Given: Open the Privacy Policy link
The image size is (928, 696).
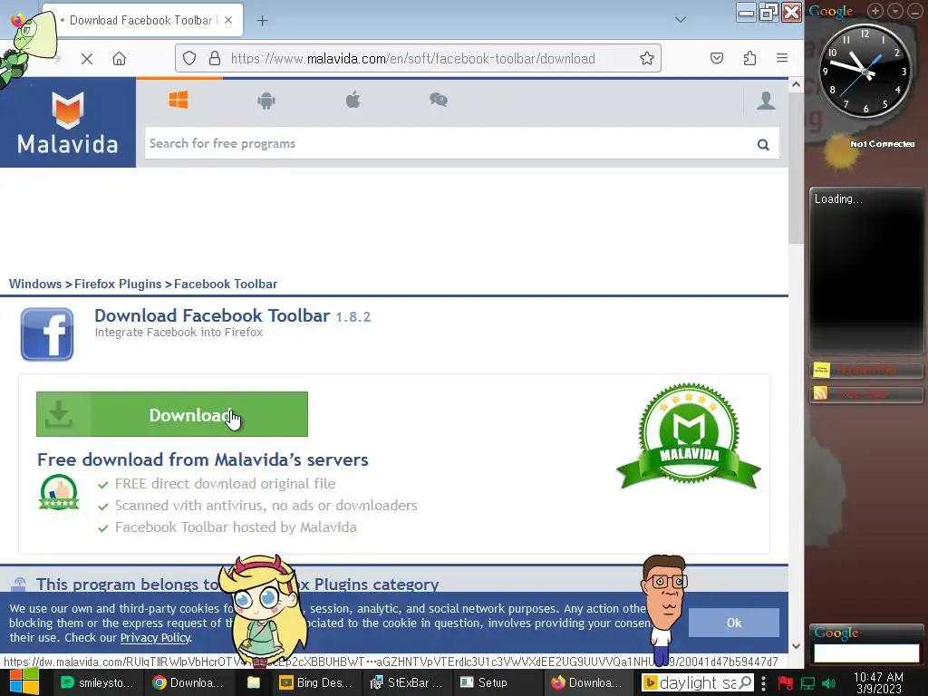Looking at the screenshot, I should pos(155,638).
